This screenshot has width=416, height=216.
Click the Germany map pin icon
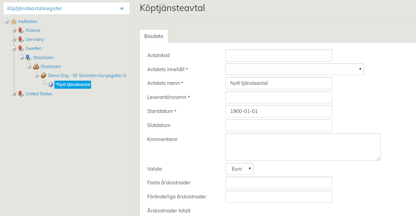tap(21, 39)
